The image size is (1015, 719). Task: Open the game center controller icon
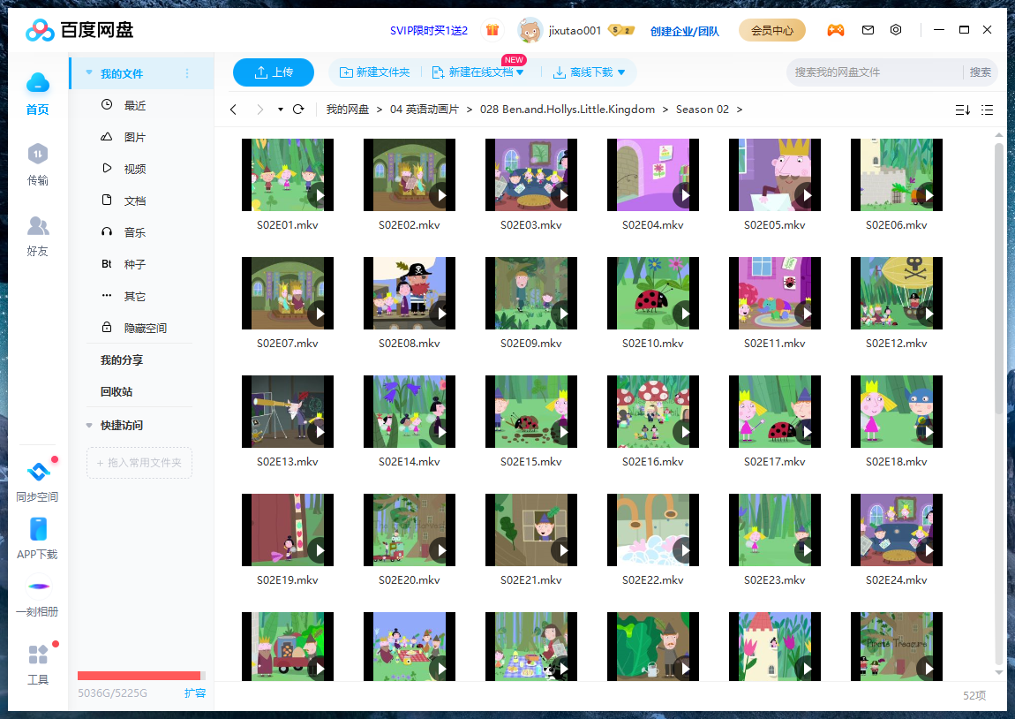click(x=836, y=29)
